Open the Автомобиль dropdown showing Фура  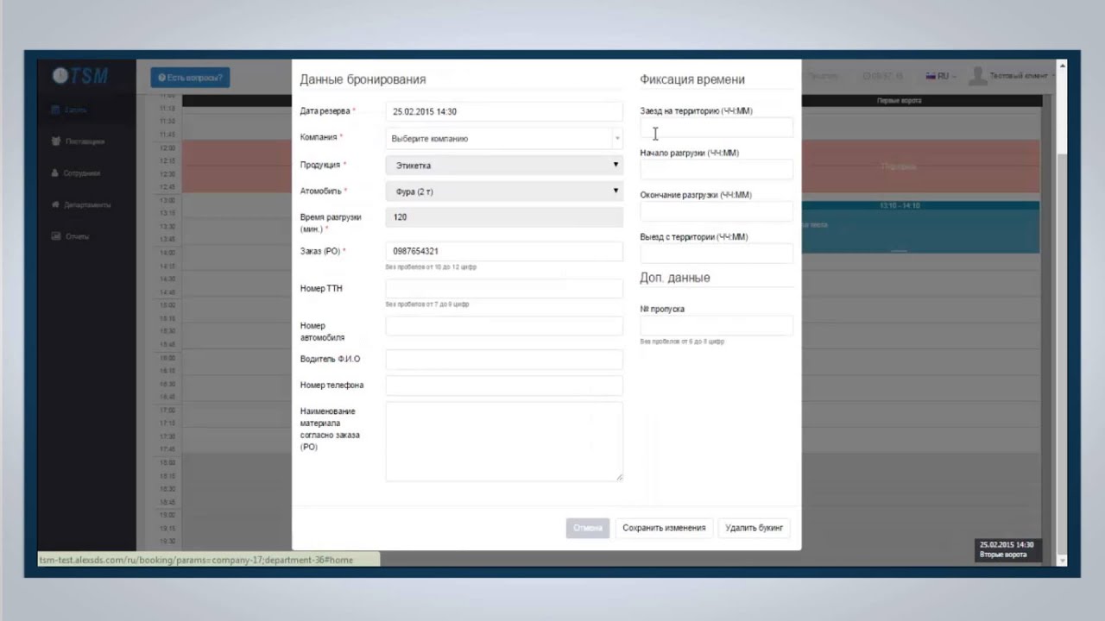(x=504, y=191)
